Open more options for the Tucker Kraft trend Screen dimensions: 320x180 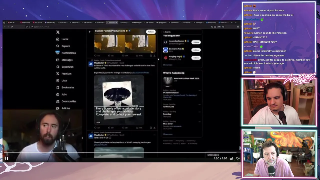click(199, 105)
